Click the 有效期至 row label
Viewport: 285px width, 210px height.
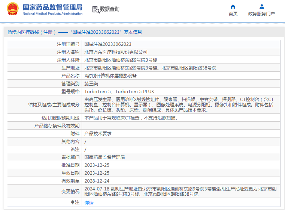pos(70,181)
